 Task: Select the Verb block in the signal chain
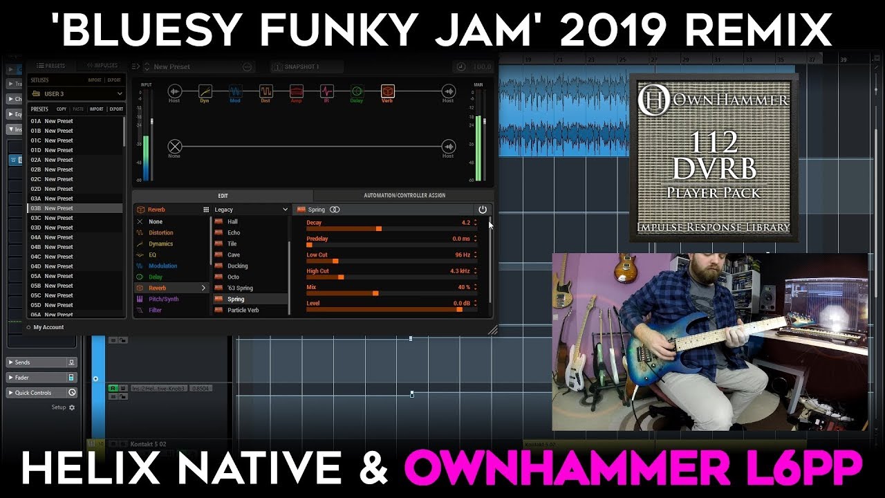pos(387,91)
